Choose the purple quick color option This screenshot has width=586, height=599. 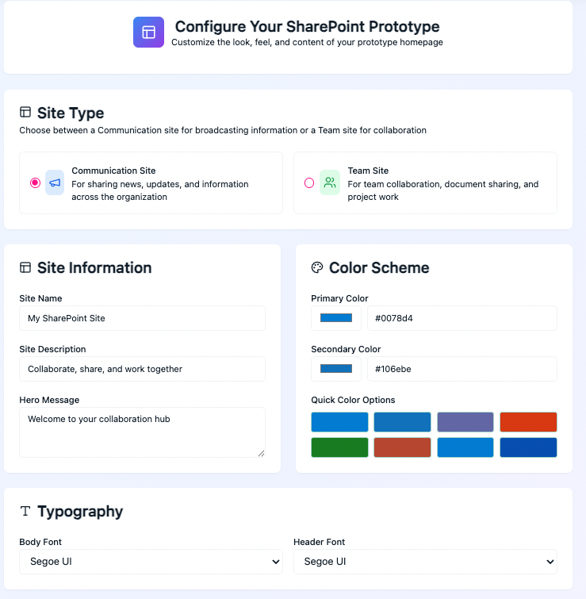point(465,422)
